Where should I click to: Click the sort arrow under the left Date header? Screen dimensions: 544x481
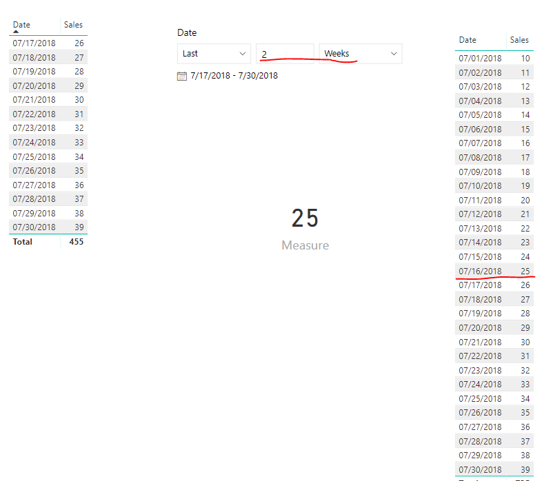pos(16,32)
